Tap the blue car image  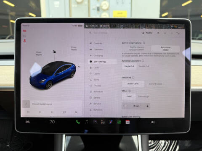[x=53, y=75]
